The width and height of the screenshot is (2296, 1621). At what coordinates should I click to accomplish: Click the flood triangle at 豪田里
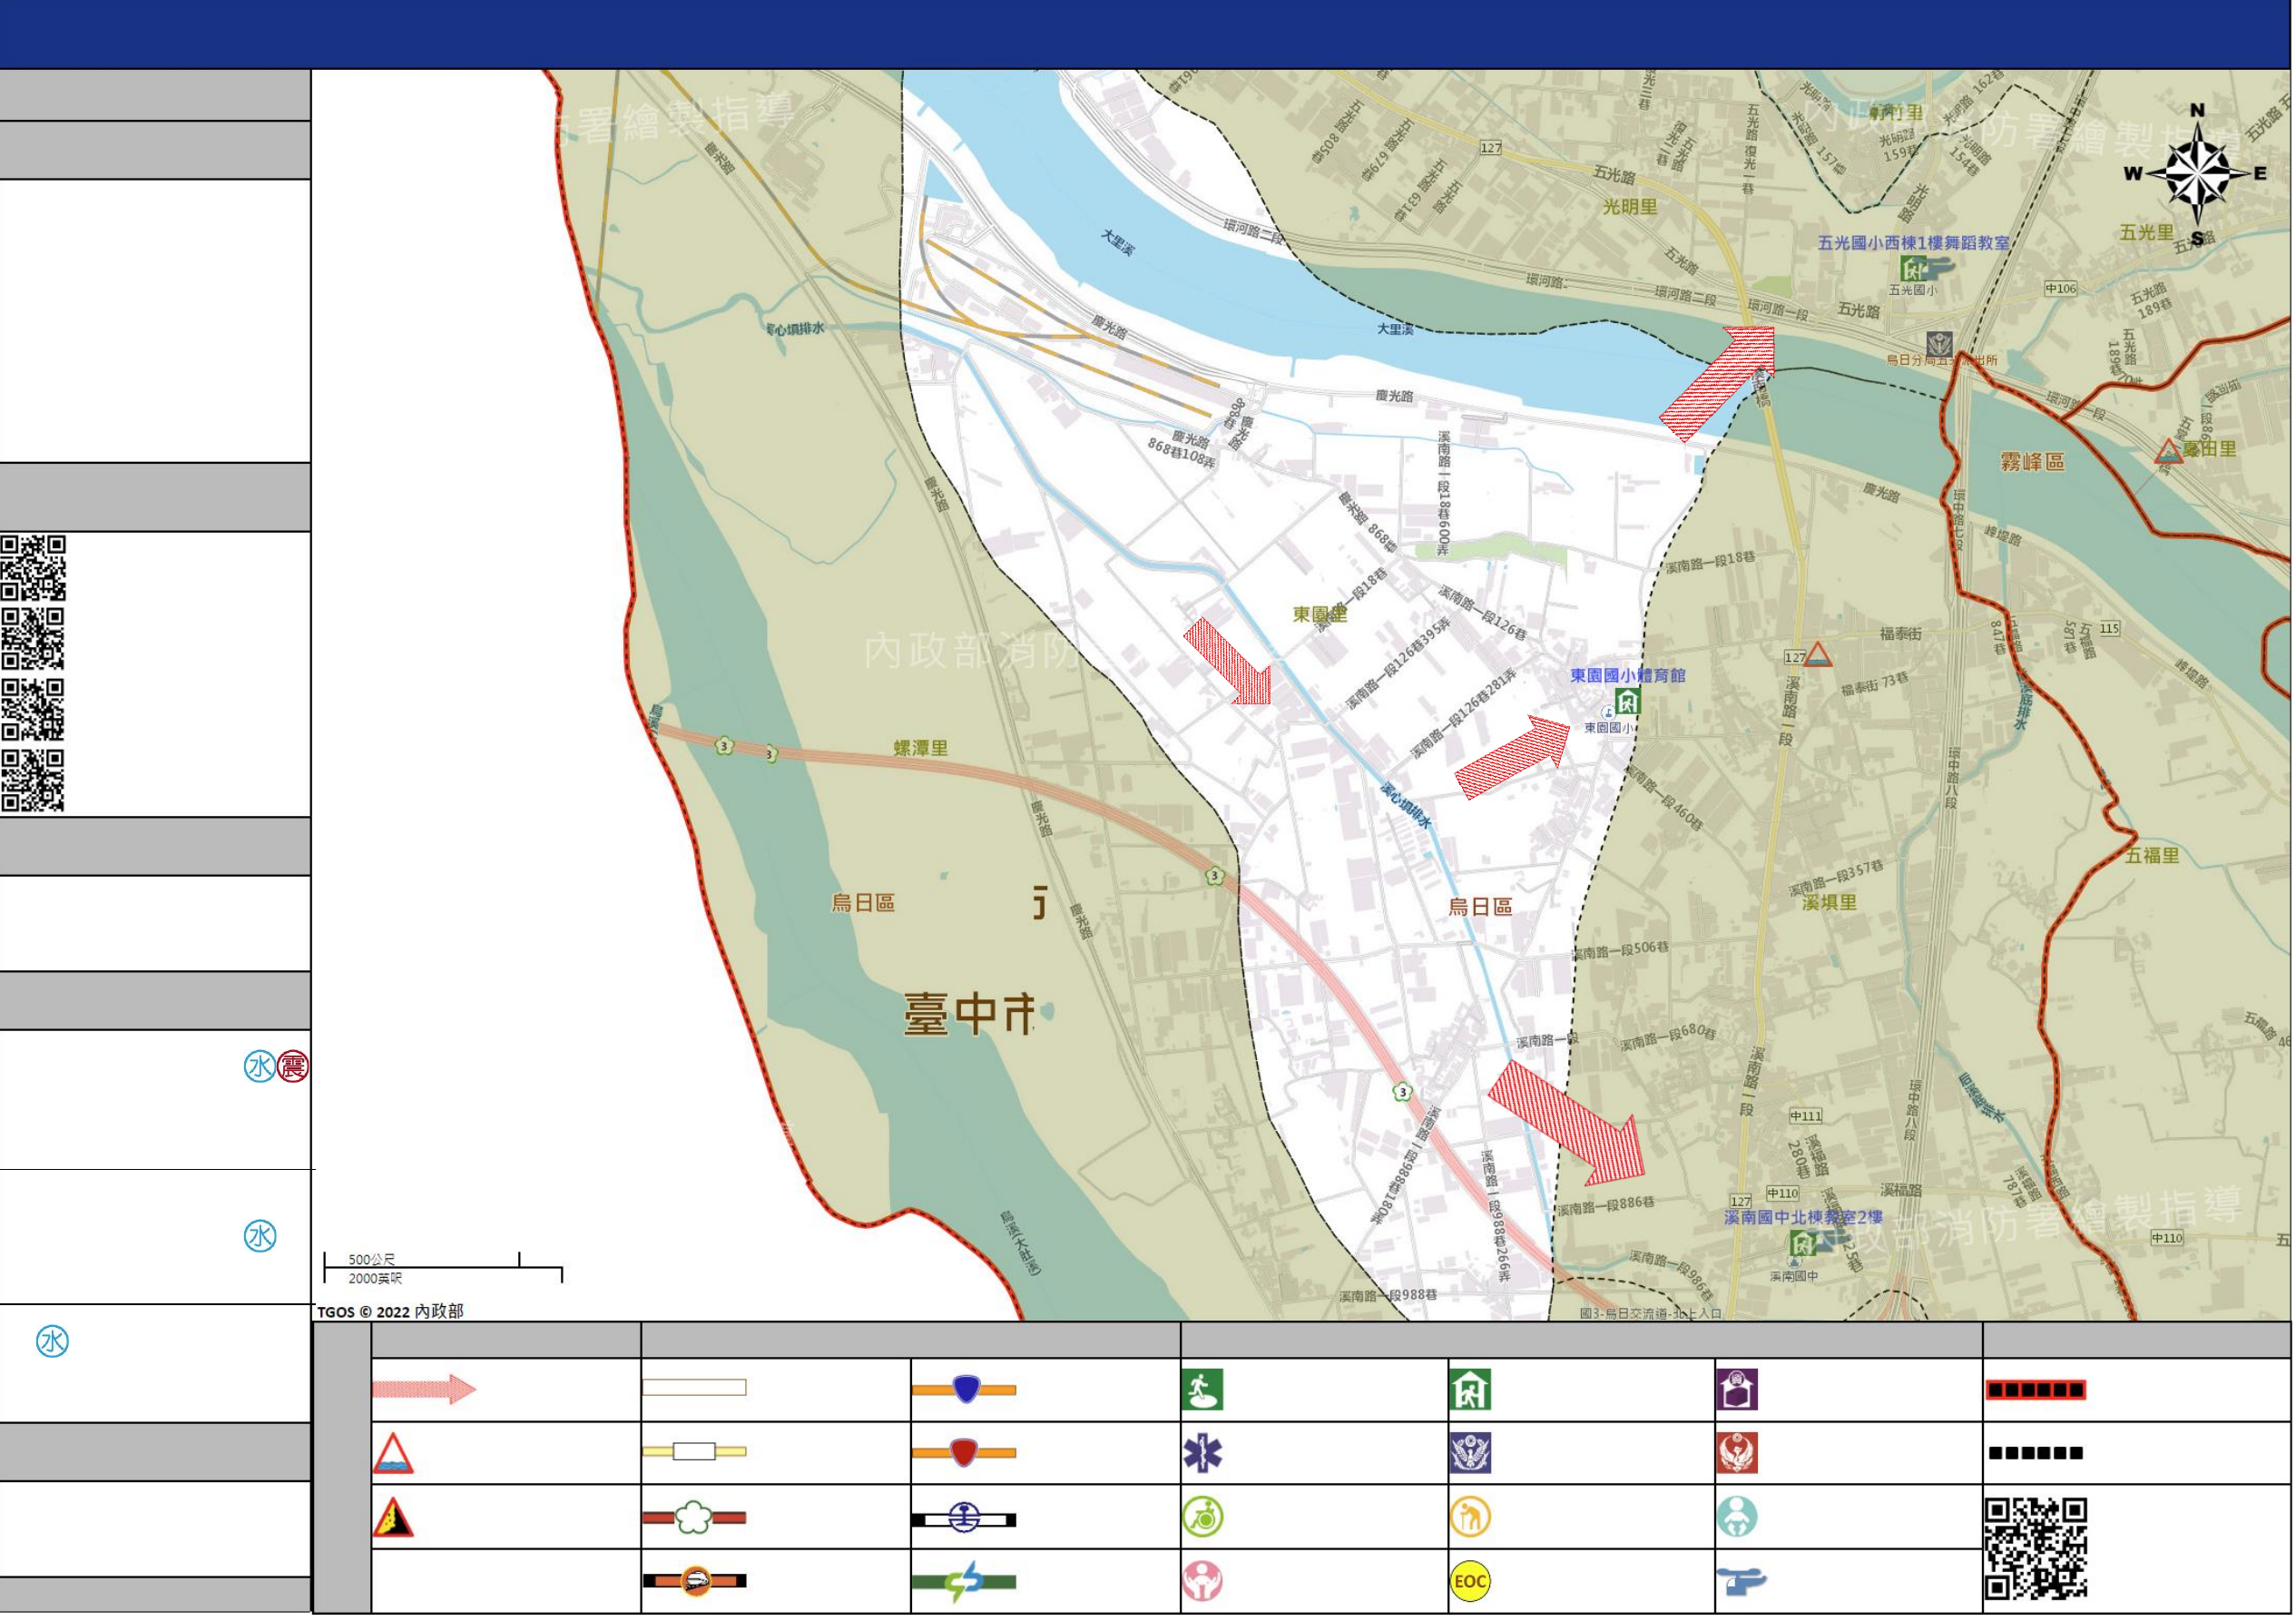point(2169,452)
